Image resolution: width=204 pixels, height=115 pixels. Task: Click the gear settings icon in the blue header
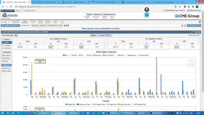[x=199, y=32]
